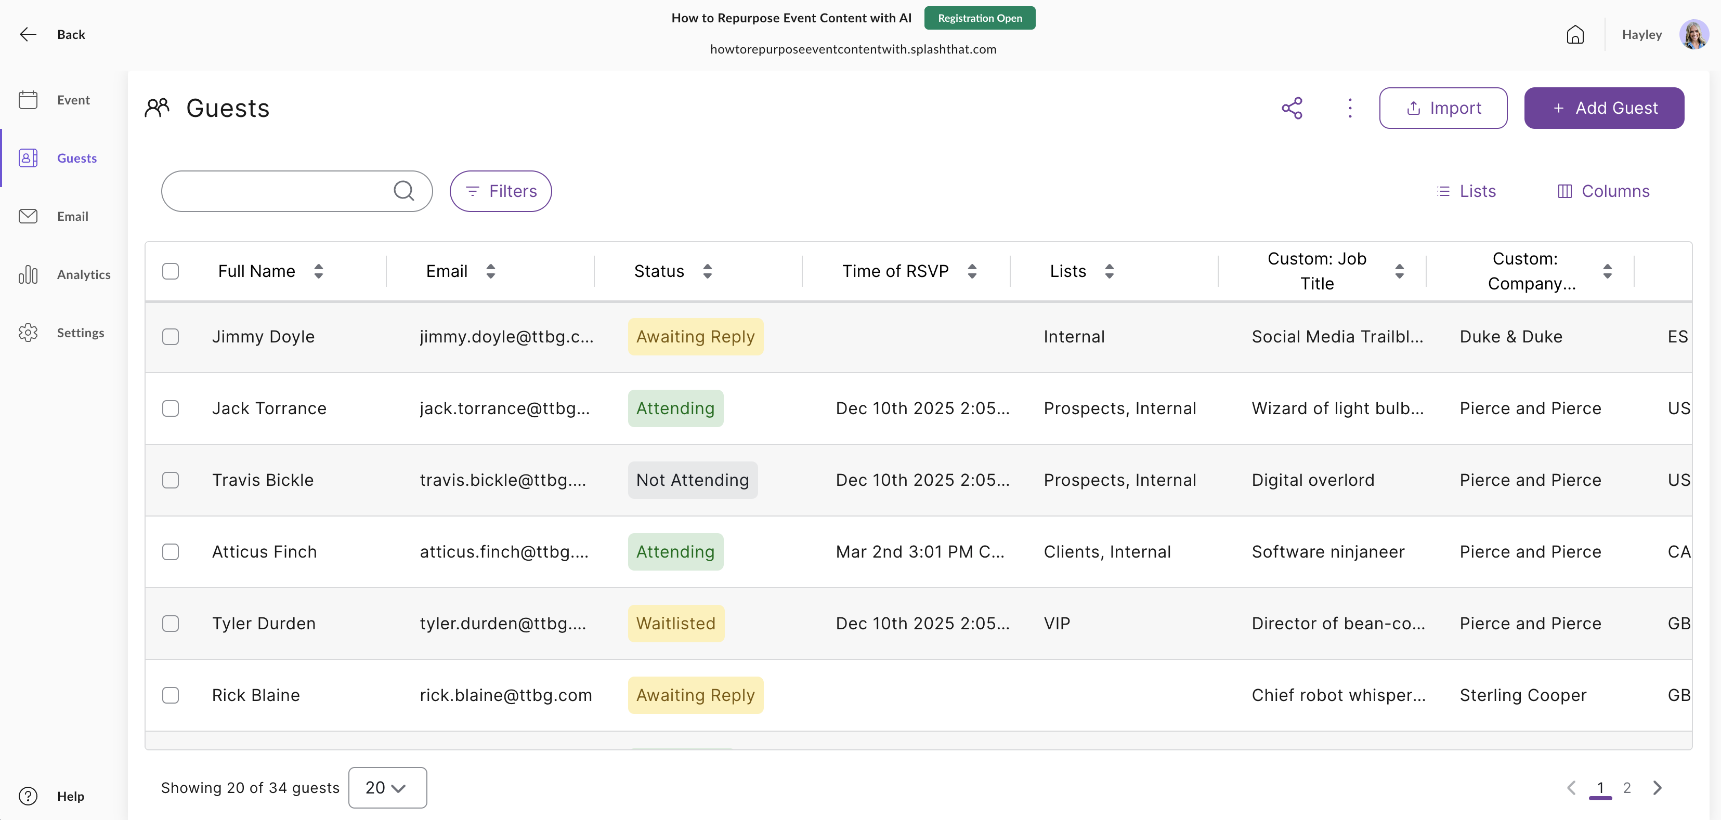Open the 20 per page dropdown
Image resolution: width=1721 pixels, height=820 pixels.
pyautogui.click(x=387, y=788)
